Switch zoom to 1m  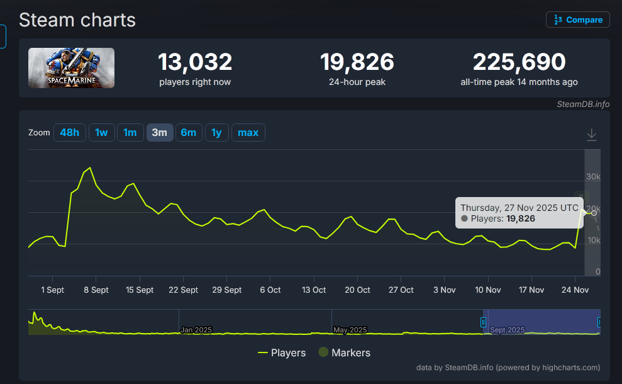[130, 133]
